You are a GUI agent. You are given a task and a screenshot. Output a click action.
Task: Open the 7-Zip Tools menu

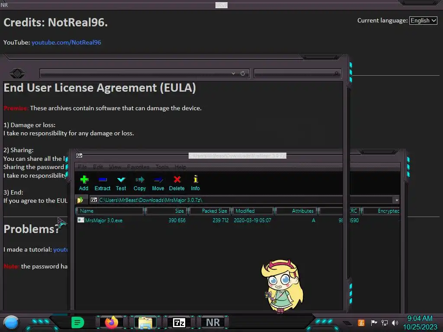click(x=162, y=167)
